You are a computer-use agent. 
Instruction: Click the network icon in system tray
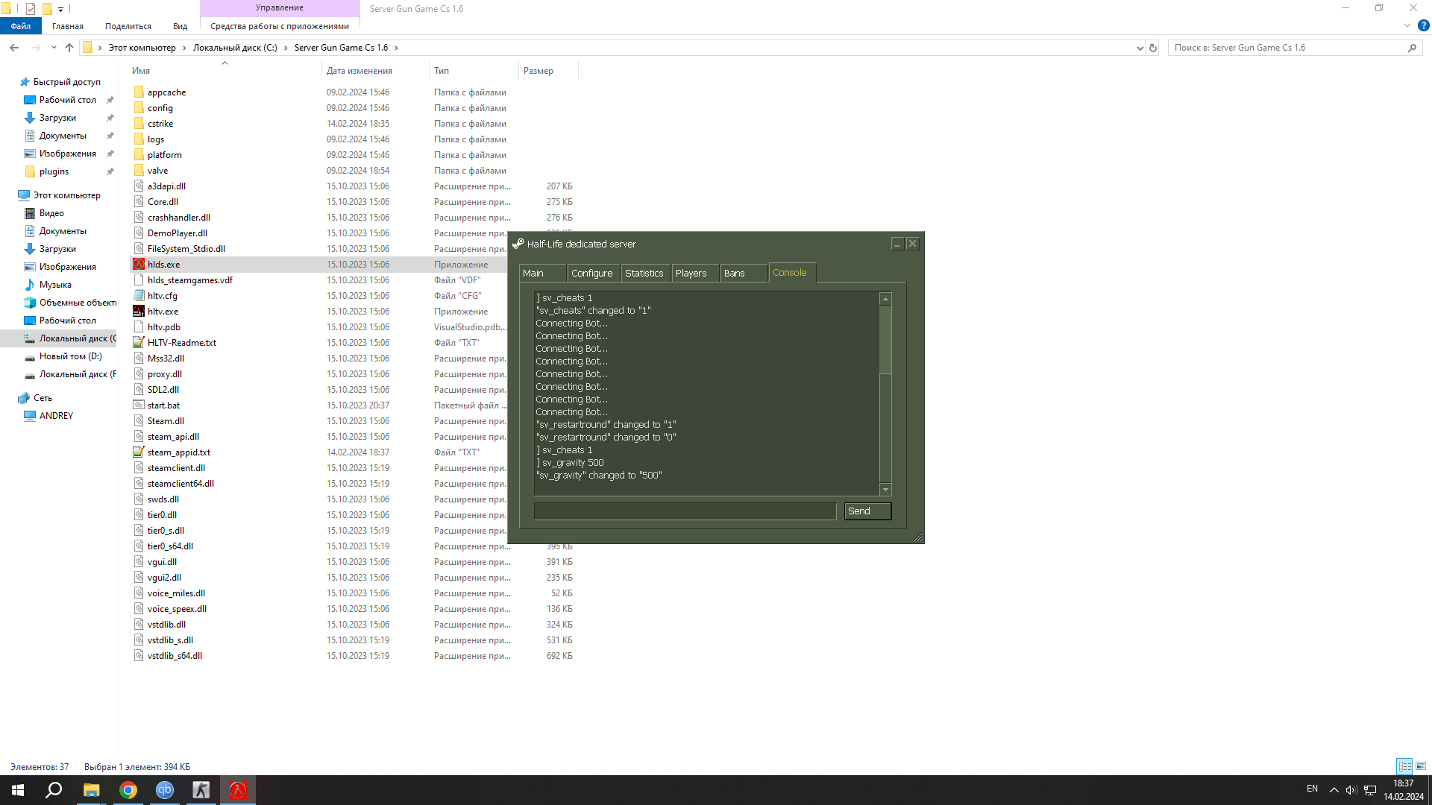tap(1370, 790)
